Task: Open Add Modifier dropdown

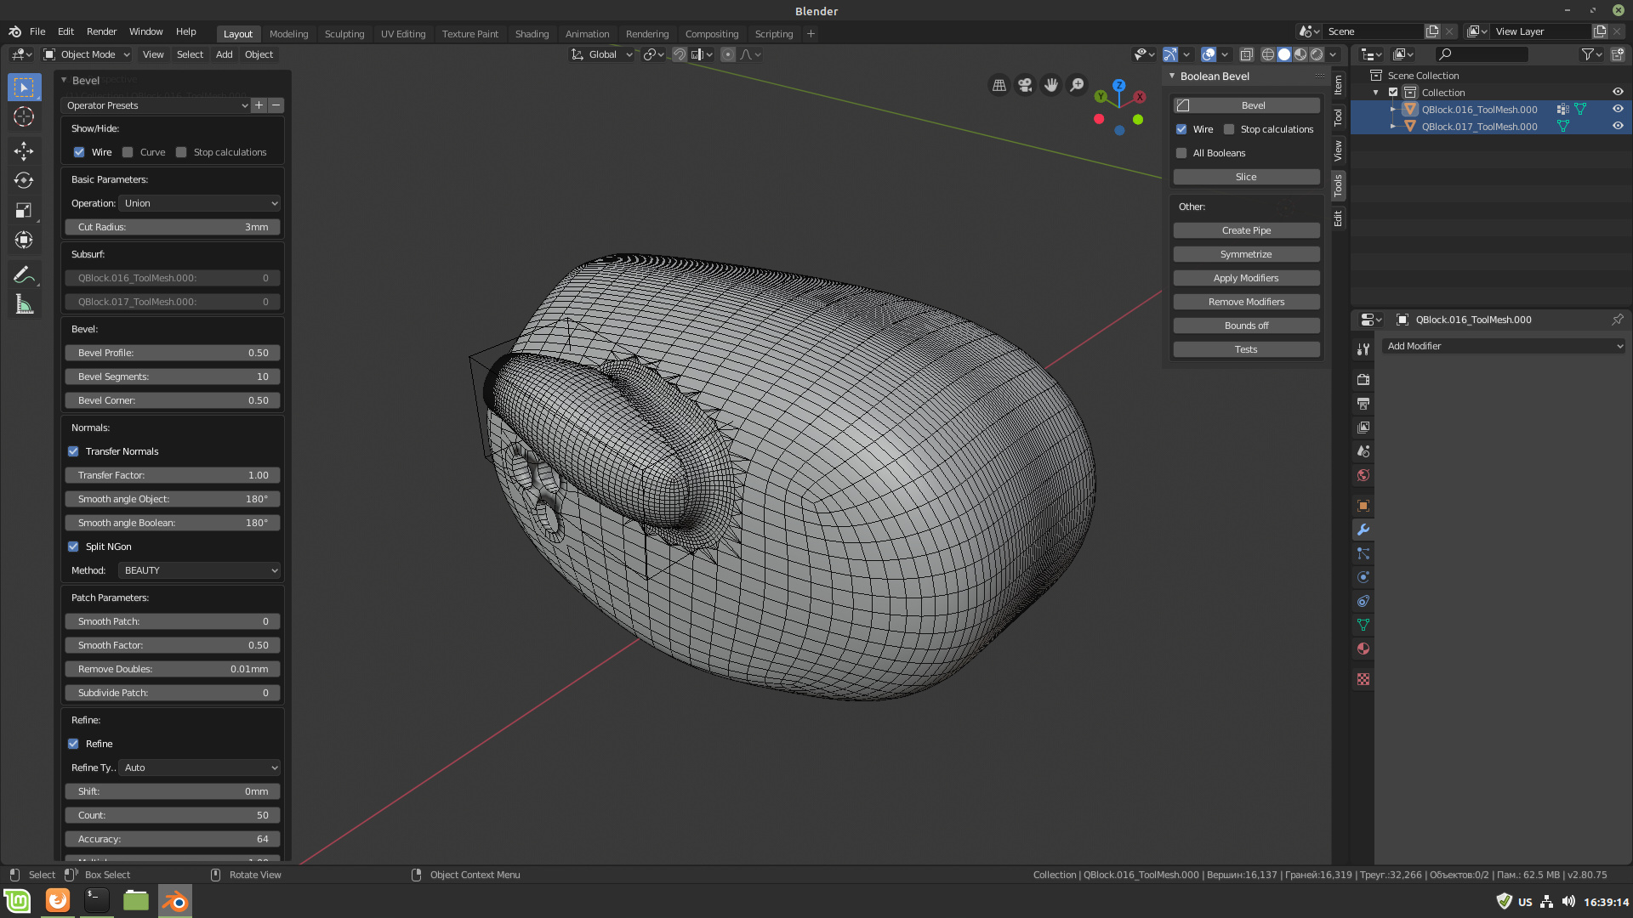Action: point(1503,346)
